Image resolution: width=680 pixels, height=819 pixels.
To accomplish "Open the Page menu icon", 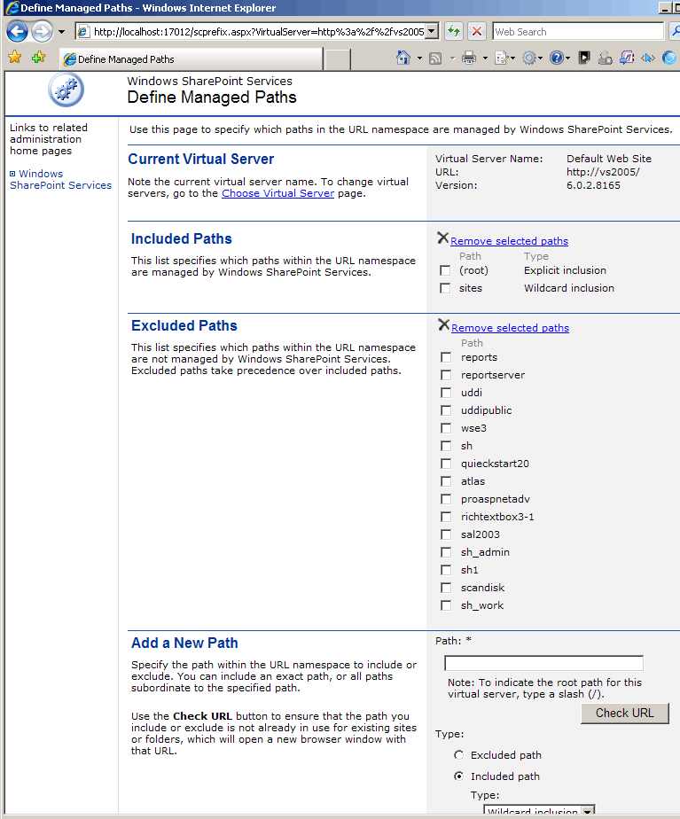I will (x=502, y=58).
